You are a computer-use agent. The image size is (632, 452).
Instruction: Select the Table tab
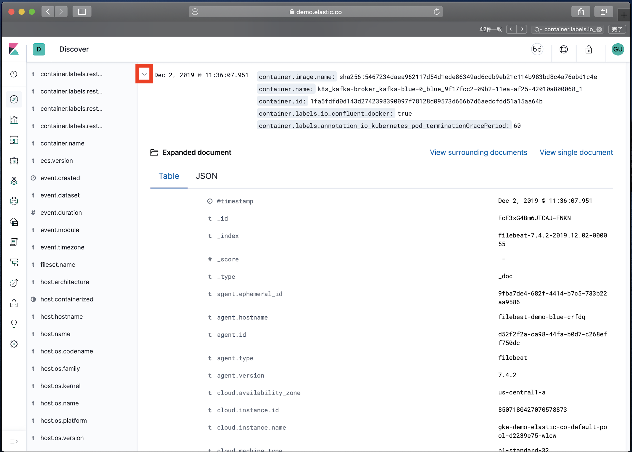pos(169,176)
